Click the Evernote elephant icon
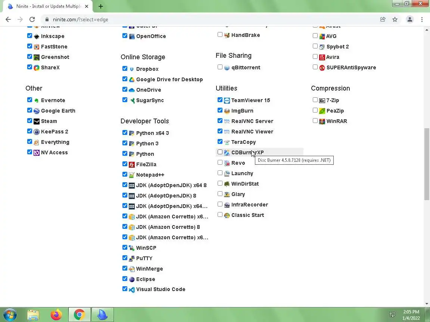Image resolution: width=430 pixels, height=322 pixels. (x=37, y=101)
